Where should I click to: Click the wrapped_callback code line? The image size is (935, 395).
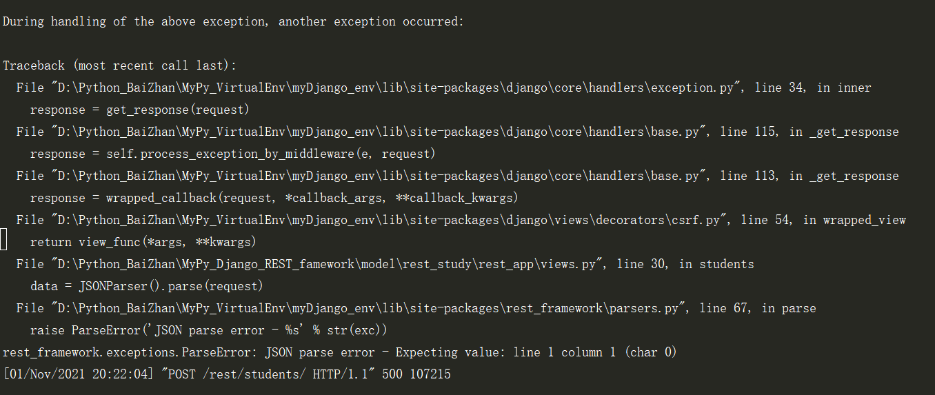(x=274, y=199)
